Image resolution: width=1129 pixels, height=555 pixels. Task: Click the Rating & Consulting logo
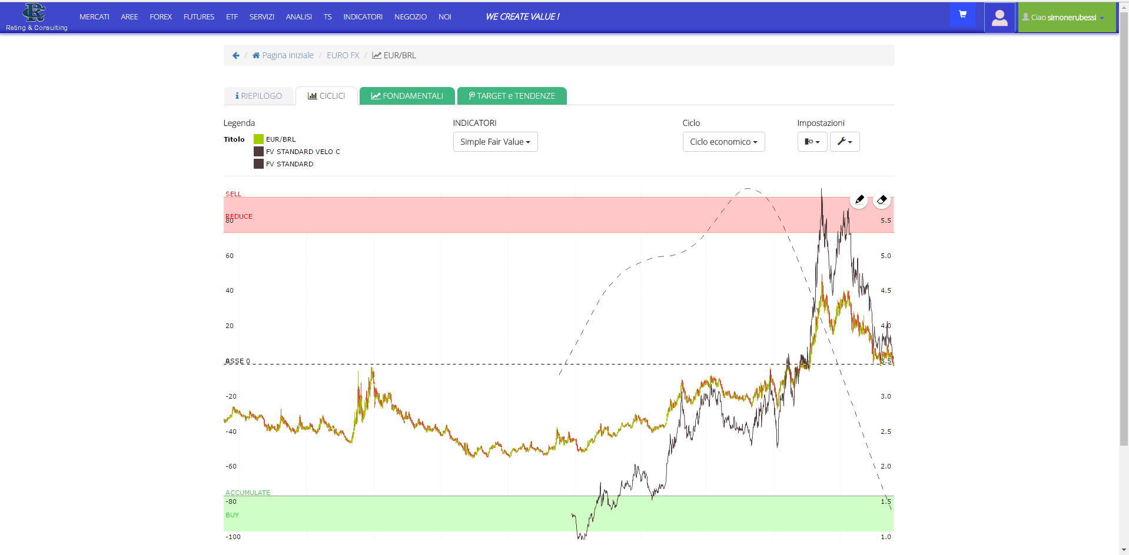36,17
